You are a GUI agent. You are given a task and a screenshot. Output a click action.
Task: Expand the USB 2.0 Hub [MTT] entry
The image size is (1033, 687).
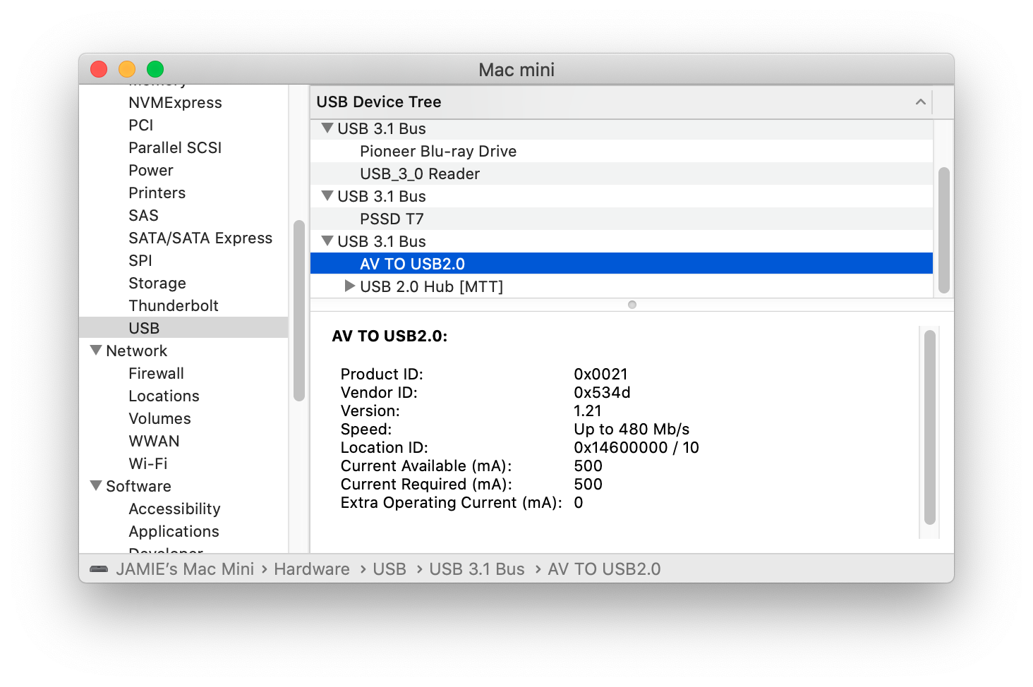349,286
